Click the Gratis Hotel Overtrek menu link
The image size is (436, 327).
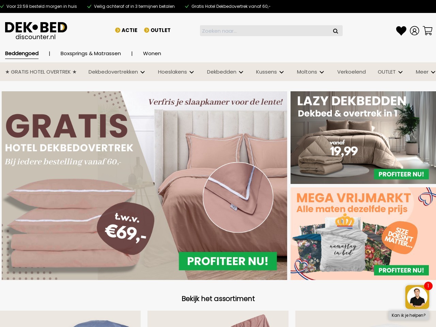(x=41, y=72)
